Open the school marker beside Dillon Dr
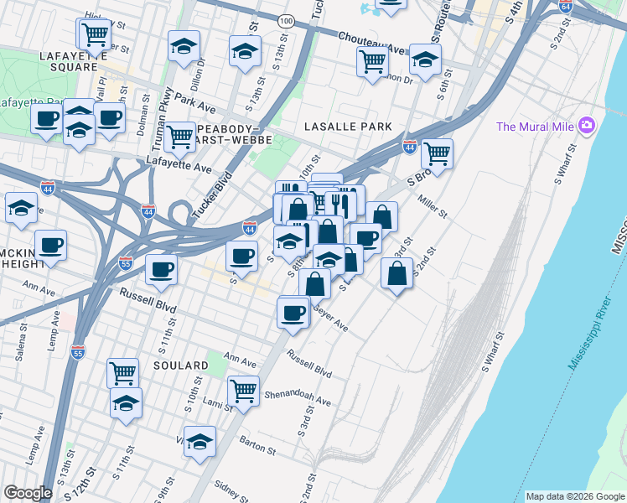 (x=184, y=47)
